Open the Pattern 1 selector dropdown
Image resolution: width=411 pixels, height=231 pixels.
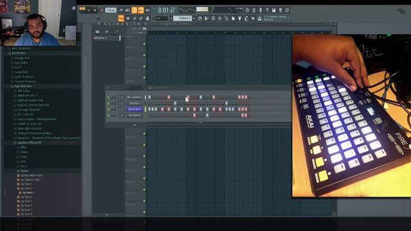coord(183,19)
